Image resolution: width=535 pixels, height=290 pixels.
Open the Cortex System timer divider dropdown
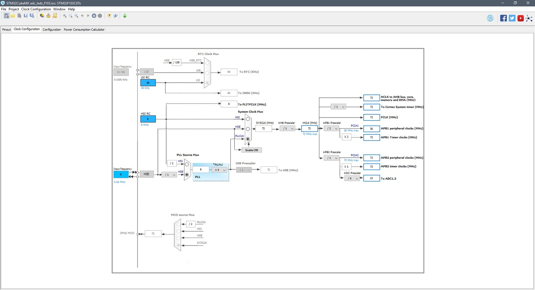[x=338, y=107]
